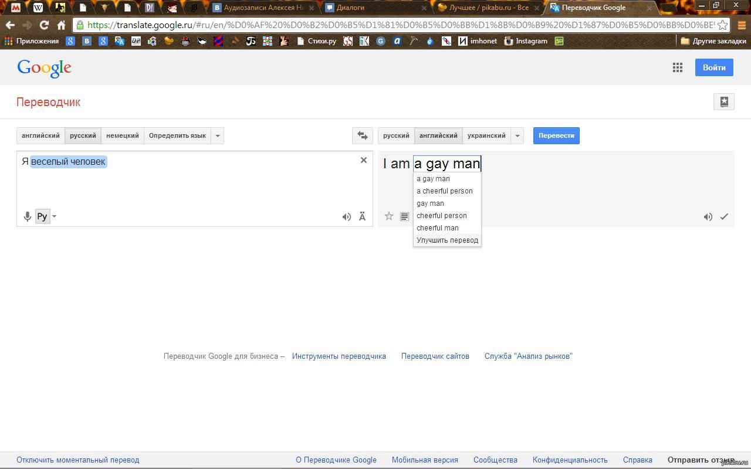Select английский as the source language
This screenshot has height=469, width=751.
click(x=40, y=135)
